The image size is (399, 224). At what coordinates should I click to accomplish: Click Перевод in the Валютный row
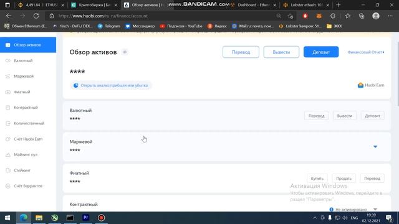(316, 116)
